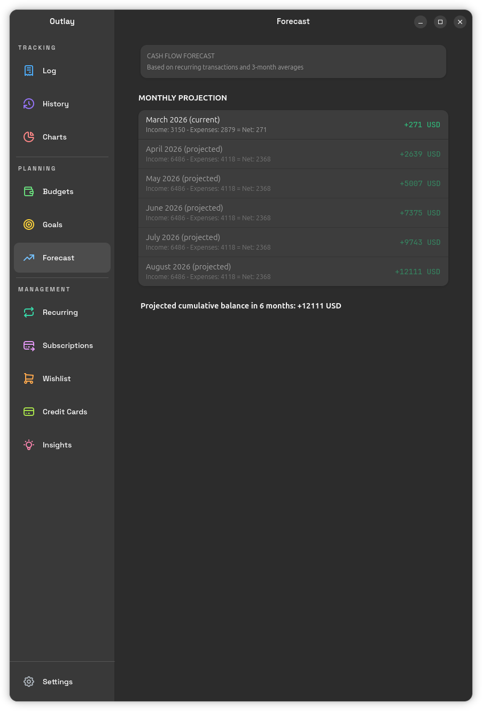Click the Settings gear icon
The height and width of the screenshot is (711, 482).
click(x=29, y=682)
